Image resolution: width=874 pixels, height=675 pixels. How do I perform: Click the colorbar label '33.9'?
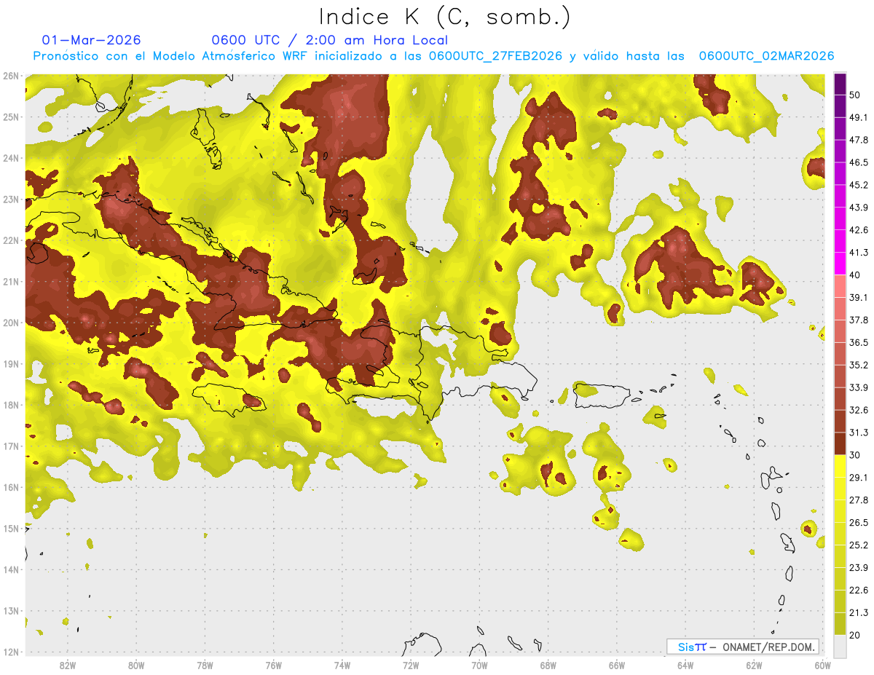858,387
